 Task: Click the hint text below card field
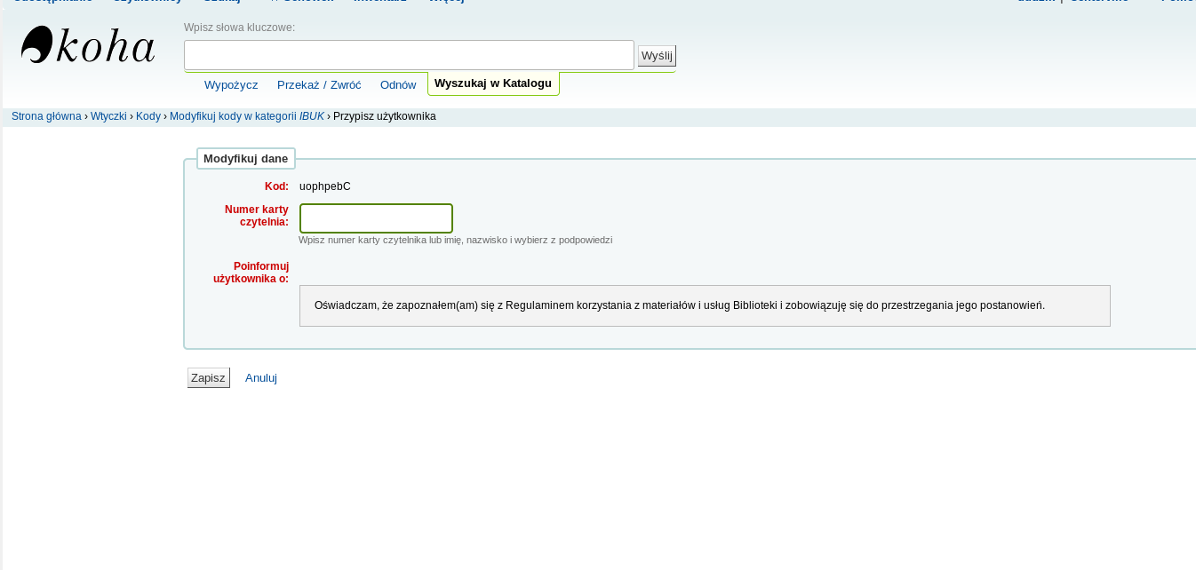tap(455, 241)
